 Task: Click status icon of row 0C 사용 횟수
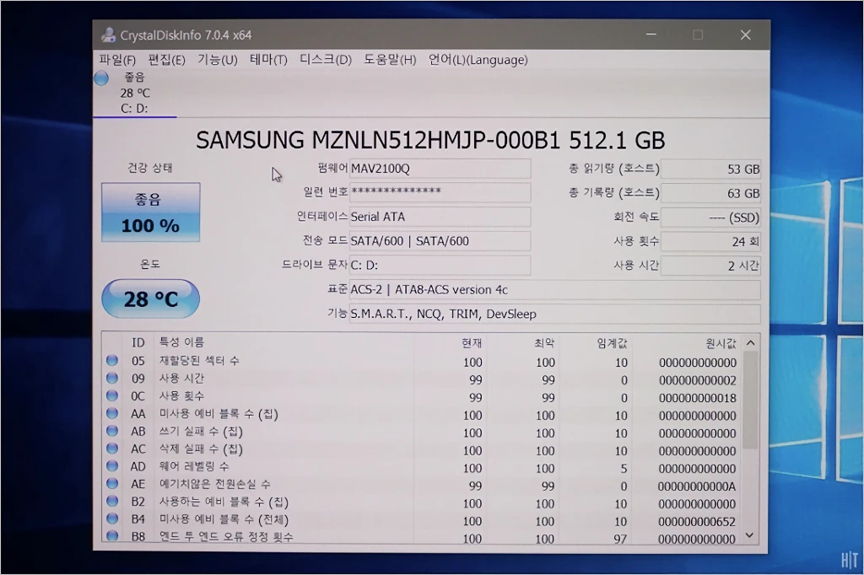112,395
